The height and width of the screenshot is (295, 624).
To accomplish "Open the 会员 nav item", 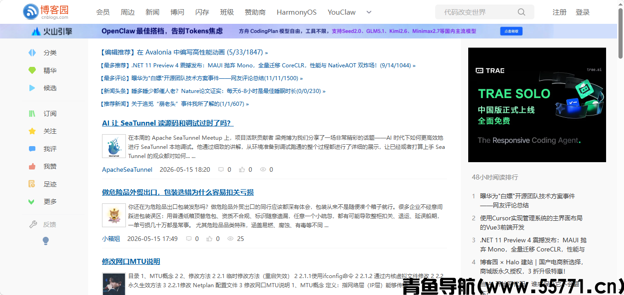I will click(103, 12).
